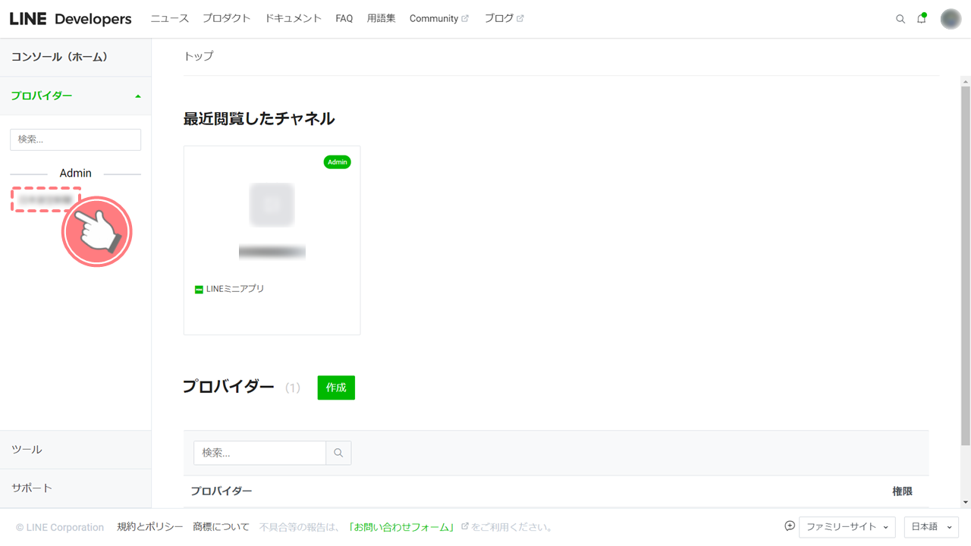This screenshot has width=971, height=546.
Task: Click the scrollbar up arrow
Action: pyautogui.click(x=965, y=81)
